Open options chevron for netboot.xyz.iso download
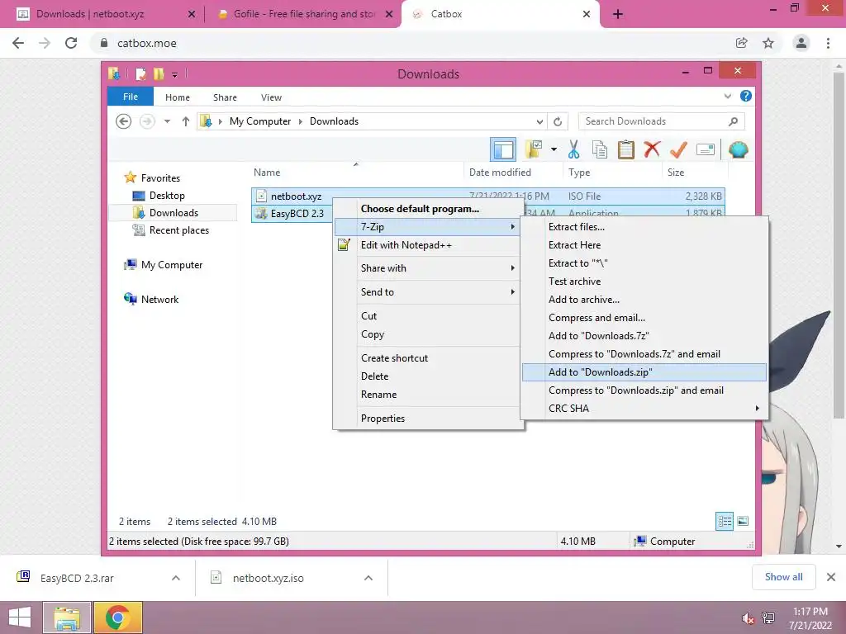 [x=368, y=578]
